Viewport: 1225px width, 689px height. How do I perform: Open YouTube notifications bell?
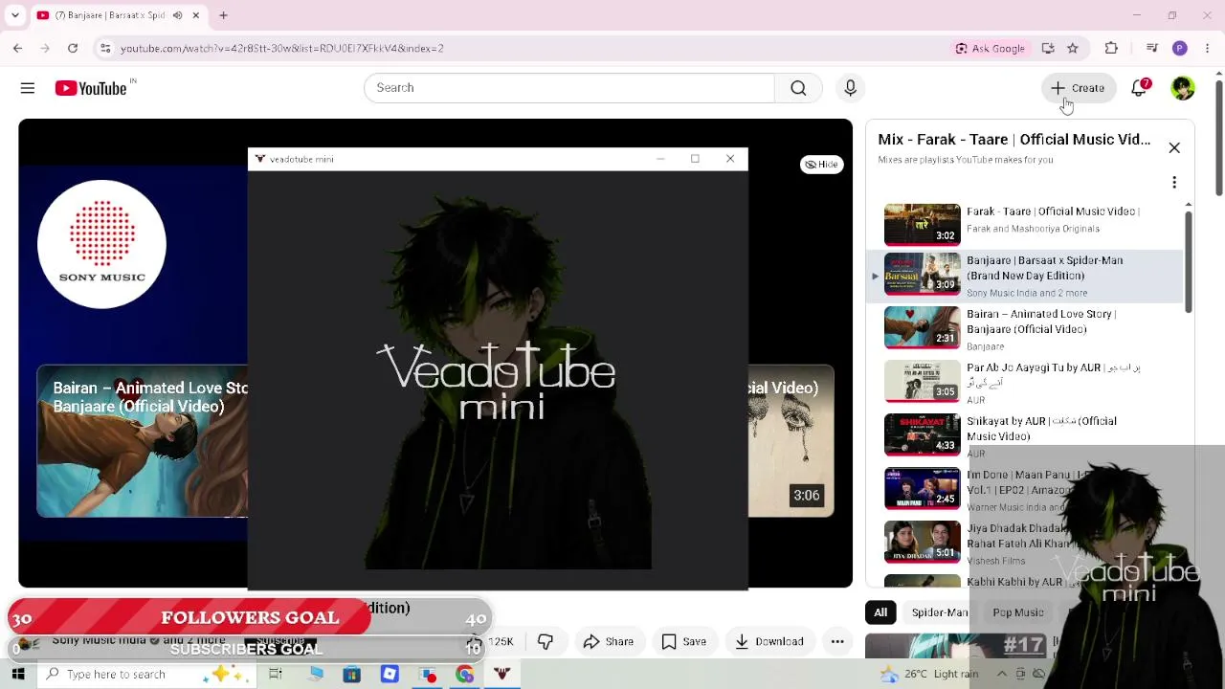(x=1139, y=88)
